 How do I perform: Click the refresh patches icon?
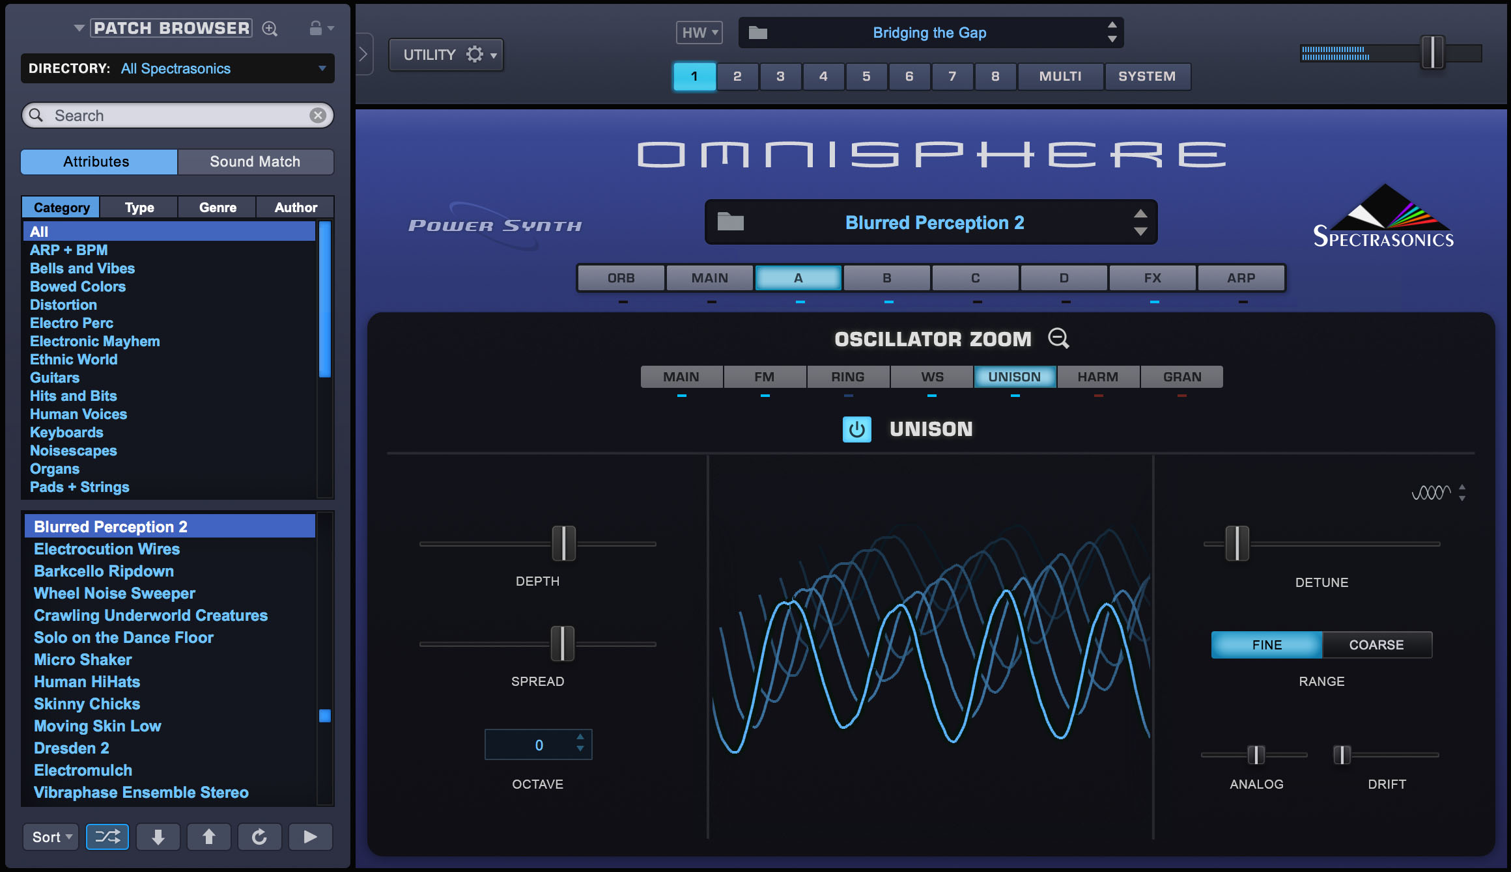click(259, 837)
